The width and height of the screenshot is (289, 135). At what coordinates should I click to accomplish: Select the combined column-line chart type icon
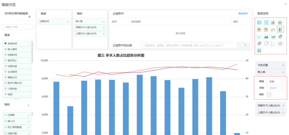[280, 29]
